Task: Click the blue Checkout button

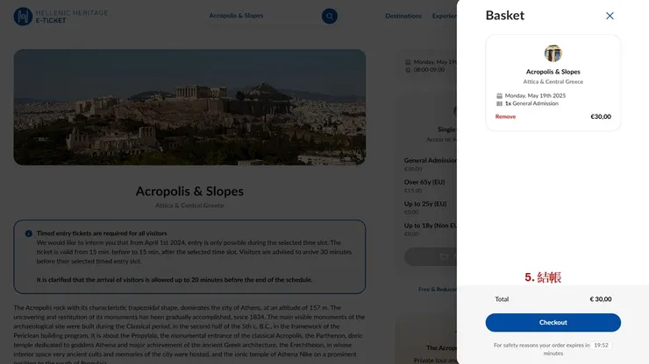Action: click(553, 322)
